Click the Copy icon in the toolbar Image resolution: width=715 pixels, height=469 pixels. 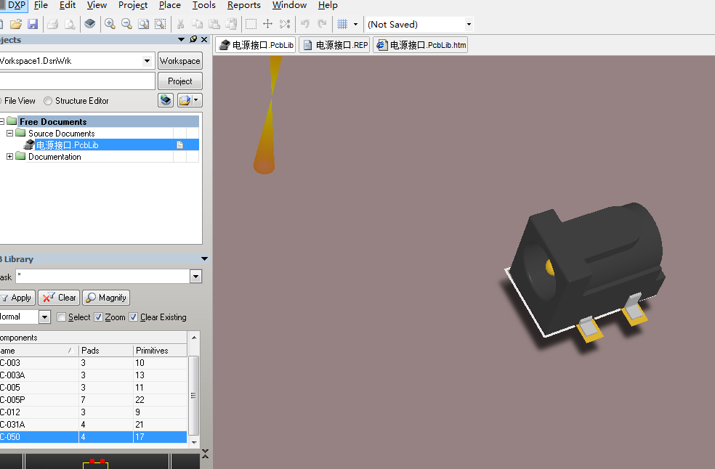pyautogui.click(x=198, y=24)
